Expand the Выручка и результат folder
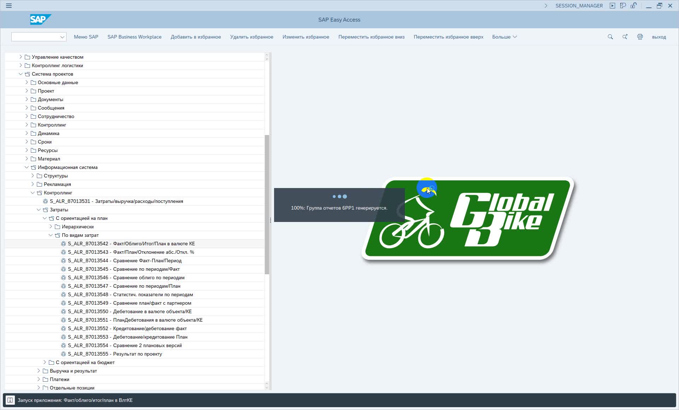The width and height of the screenshot is (679, 410). click(39, 370)
